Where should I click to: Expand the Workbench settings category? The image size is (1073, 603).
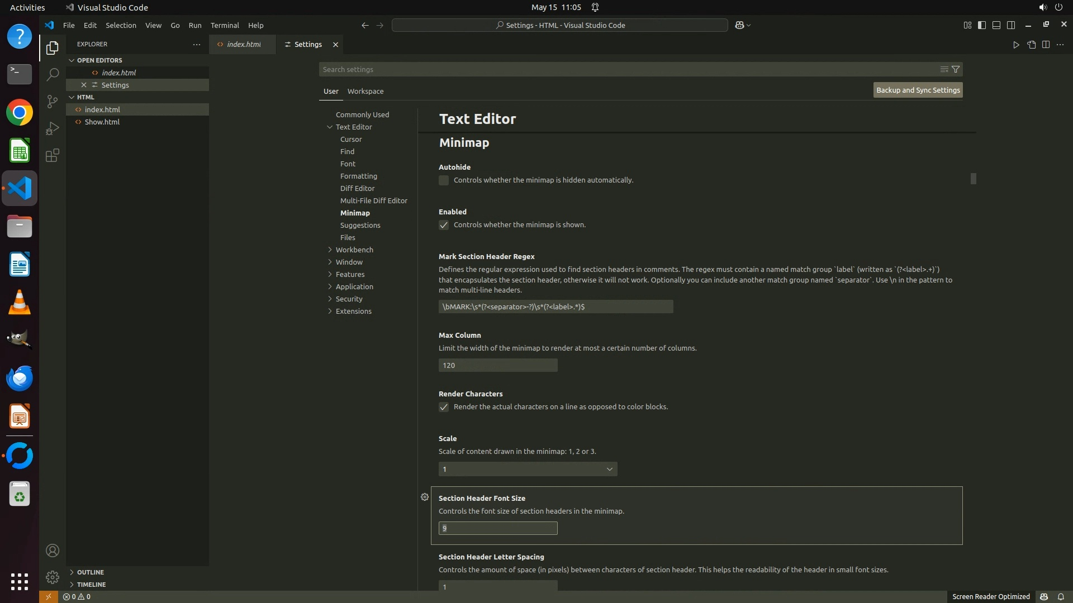(x=354, y=250)
